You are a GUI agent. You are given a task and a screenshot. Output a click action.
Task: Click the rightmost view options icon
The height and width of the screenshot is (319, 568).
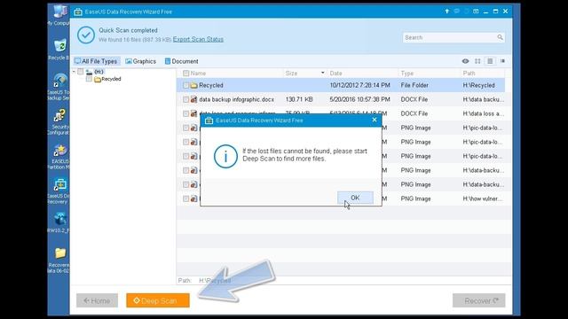tap(502, 61)
